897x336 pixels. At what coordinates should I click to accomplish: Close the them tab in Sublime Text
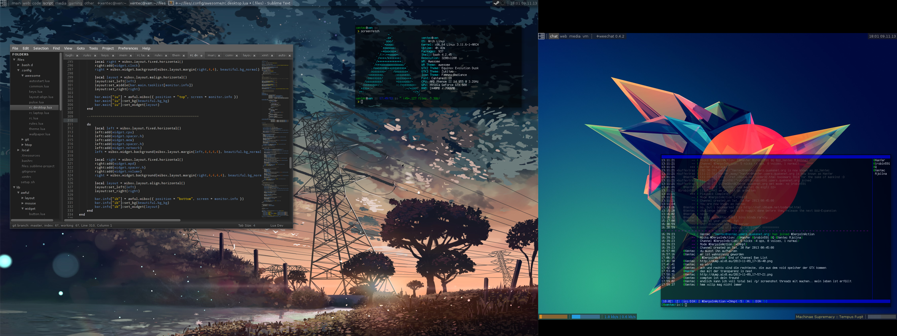(184, 56)
